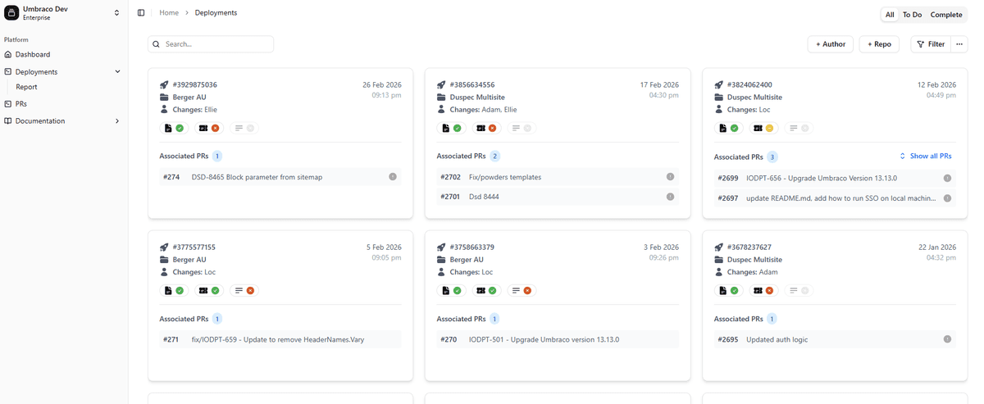Click info icon on PR #274 row
This screenshot has width=984, height=404.
tap(392, 177)
